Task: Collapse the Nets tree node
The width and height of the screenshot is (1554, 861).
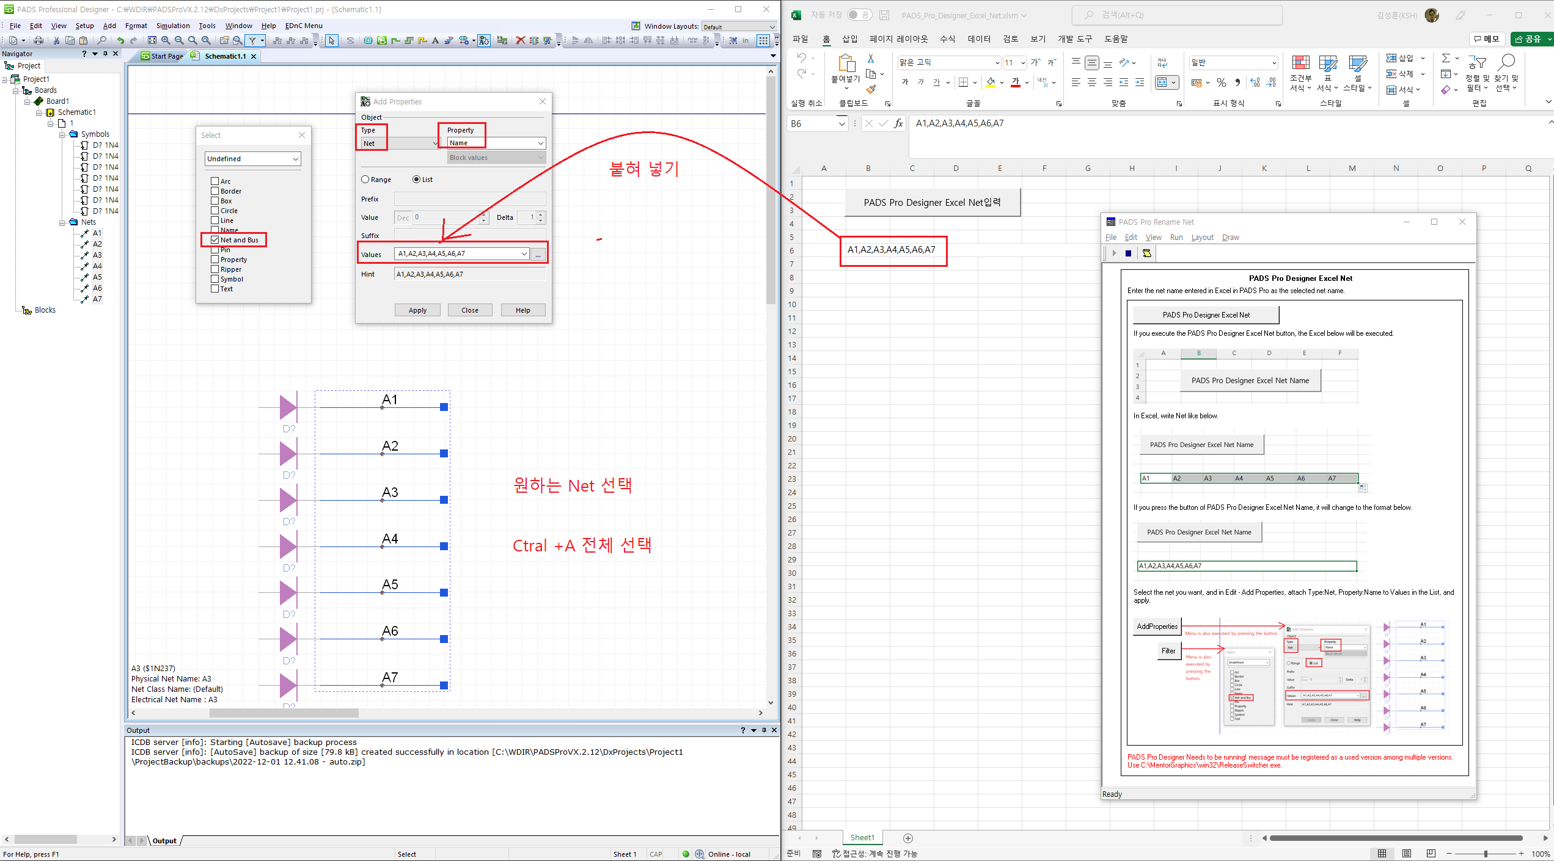Action: coord(62,222)
